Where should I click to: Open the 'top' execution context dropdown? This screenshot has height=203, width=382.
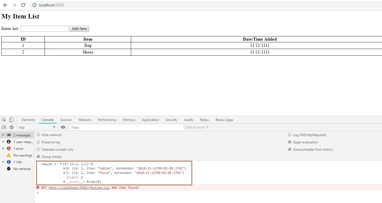click(37, 127)
